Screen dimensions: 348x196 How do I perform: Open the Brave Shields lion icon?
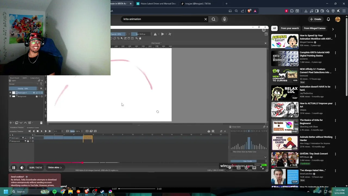click(x=249, y=11)
